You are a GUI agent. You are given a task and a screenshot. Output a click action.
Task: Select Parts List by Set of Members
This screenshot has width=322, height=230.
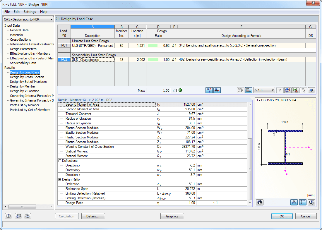click(x=30, y=110)
